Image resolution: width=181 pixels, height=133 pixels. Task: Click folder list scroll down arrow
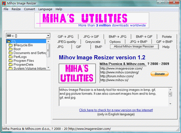tap(48, 68)
